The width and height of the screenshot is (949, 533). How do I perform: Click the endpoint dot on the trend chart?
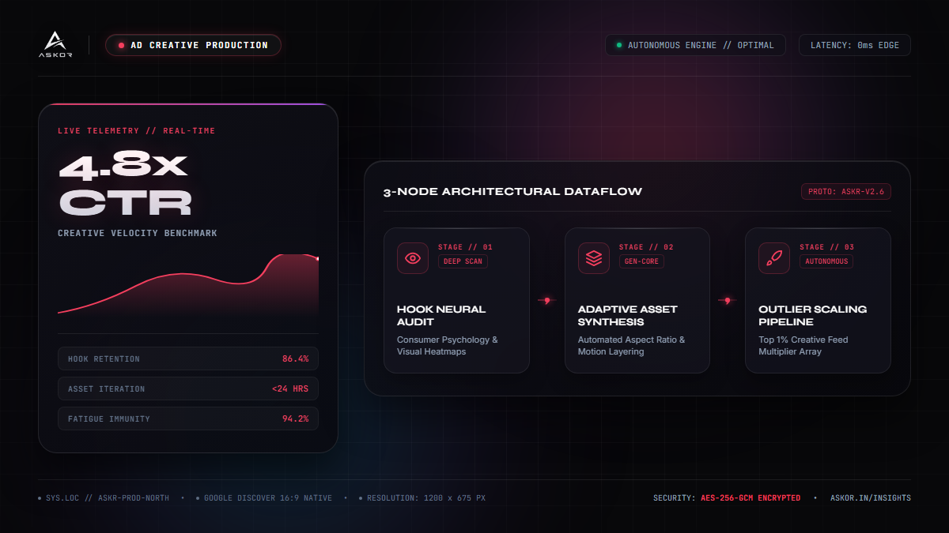[317, 258]
